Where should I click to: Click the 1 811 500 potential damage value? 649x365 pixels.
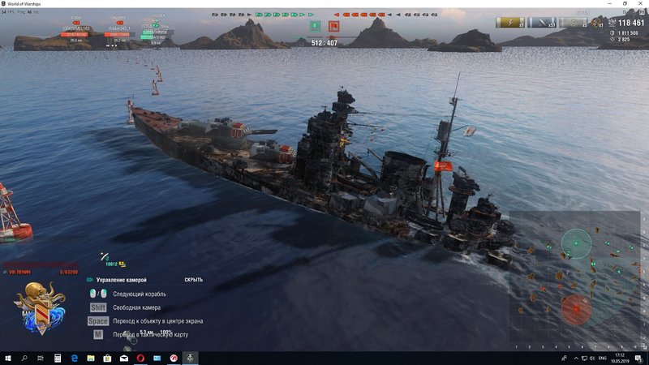click(628, 33)
